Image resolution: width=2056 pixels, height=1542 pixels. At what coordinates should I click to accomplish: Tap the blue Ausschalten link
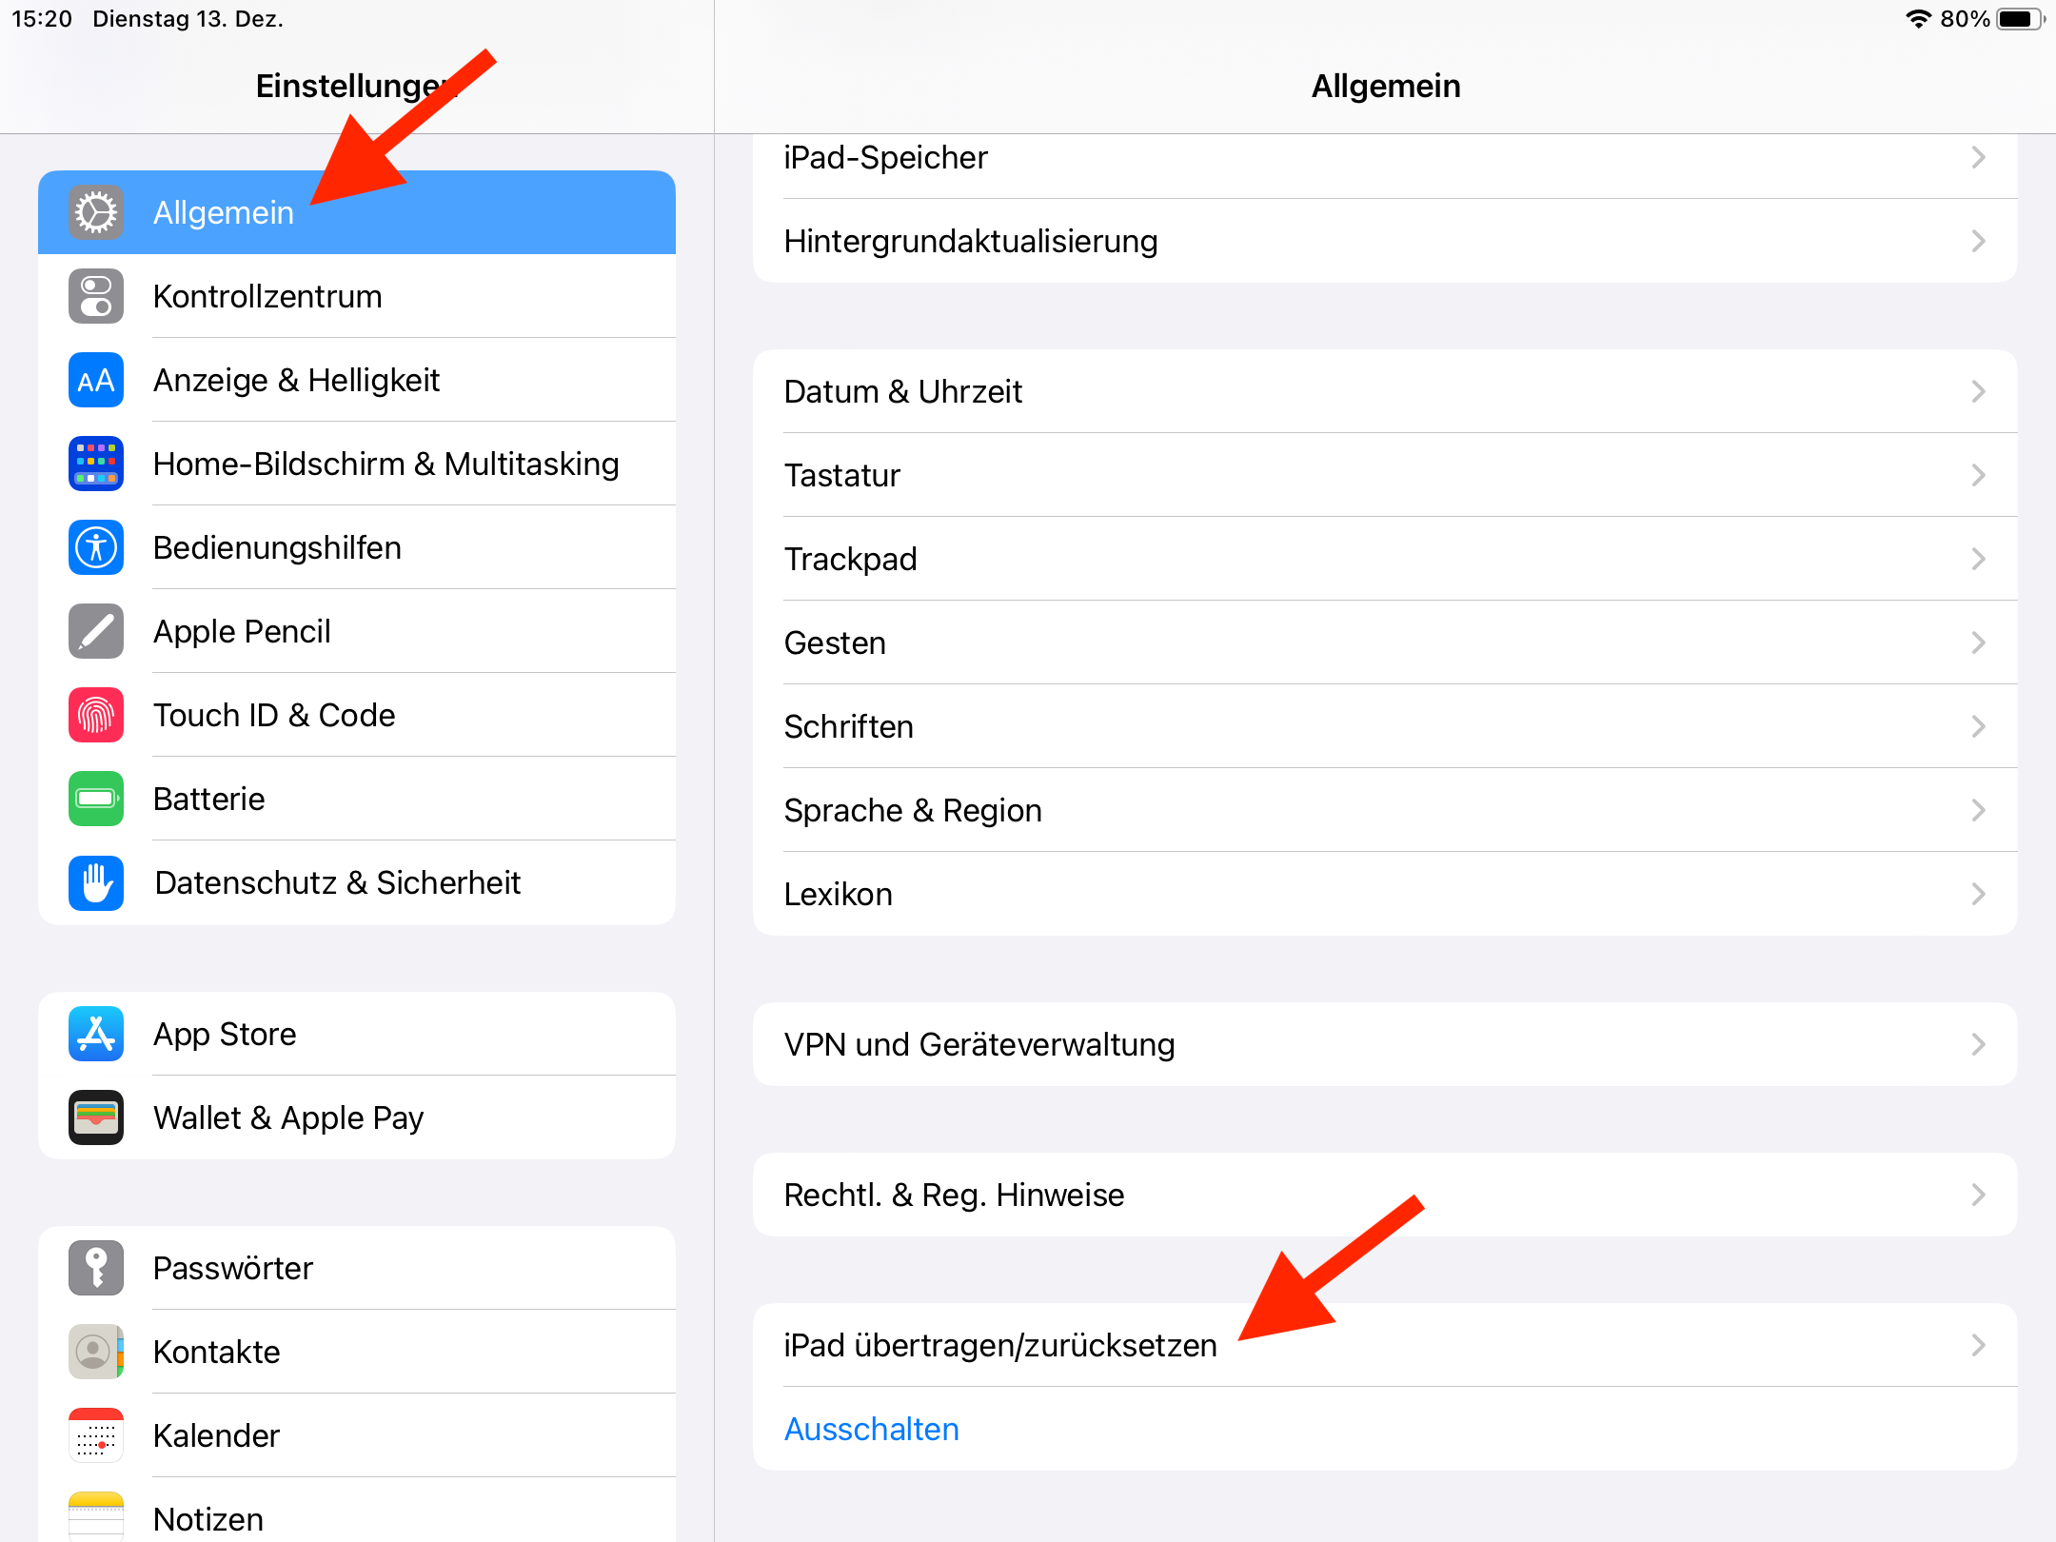(872, 1429)
